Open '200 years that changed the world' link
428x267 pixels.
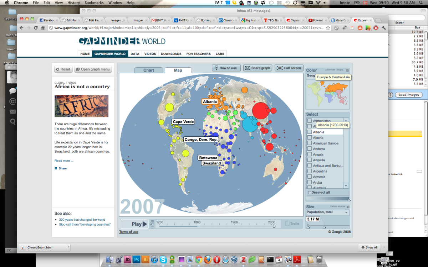click(x=82, y=220)
